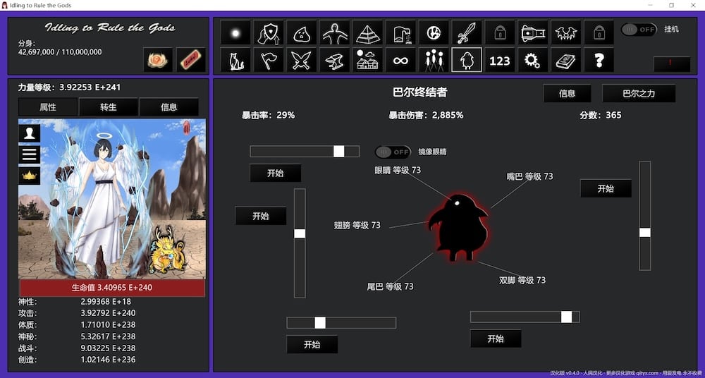Select the winged demon icon
This screenshot has height=378, width=705.
point(565,32)
